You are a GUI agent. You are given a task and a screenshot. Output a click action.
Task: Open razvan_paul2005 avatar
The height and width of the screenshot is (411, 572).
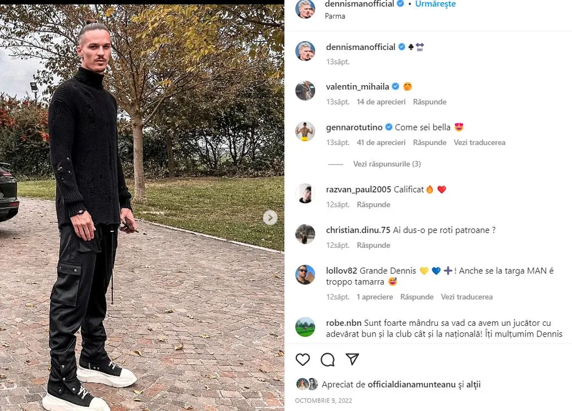click(x=305, y=193)
